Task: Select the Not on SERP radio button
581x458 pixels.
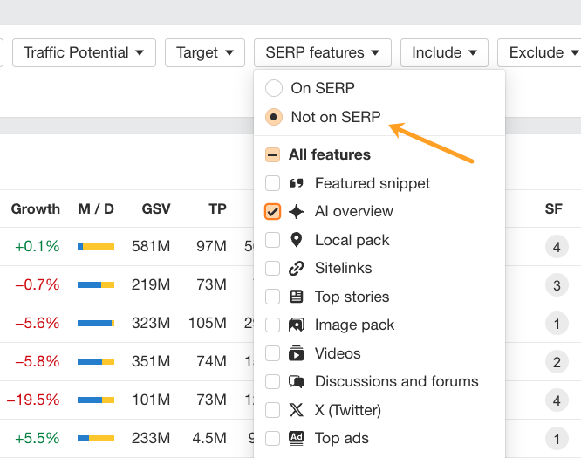Action: [x=274, y=117]
